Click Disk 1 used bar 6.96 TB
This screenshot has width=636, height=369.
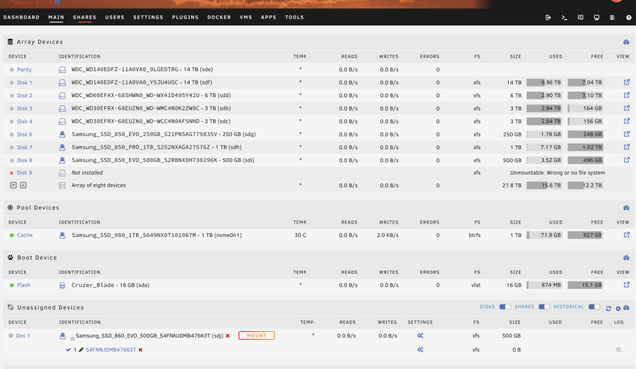click(544, 83)
